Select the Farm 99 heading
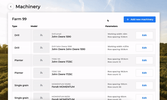The height and width of the screenshot is (100, 167). (19, 19)
